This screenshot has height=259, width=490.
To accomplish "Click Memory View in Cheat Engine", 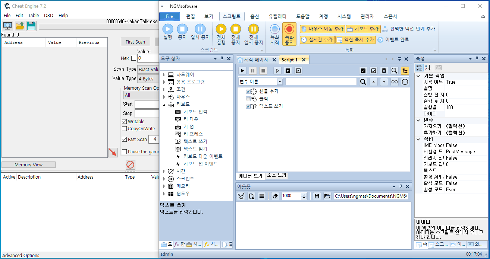I will 28,164.
